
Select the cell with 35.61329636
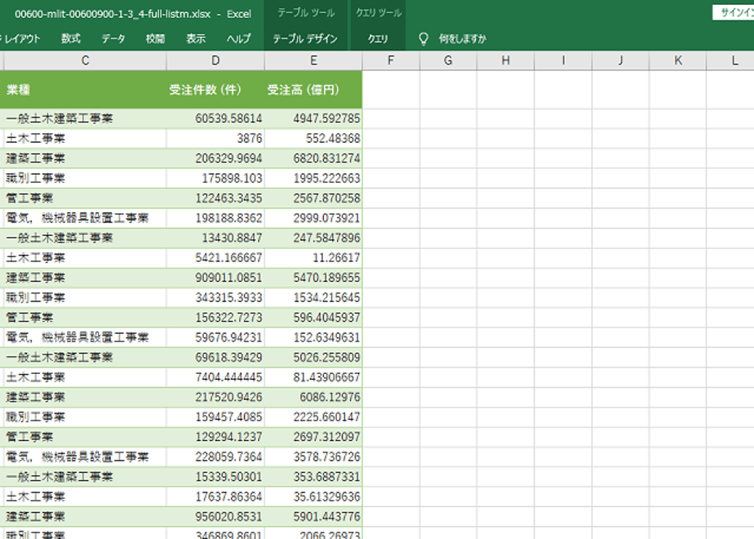[x=313, y=497]
